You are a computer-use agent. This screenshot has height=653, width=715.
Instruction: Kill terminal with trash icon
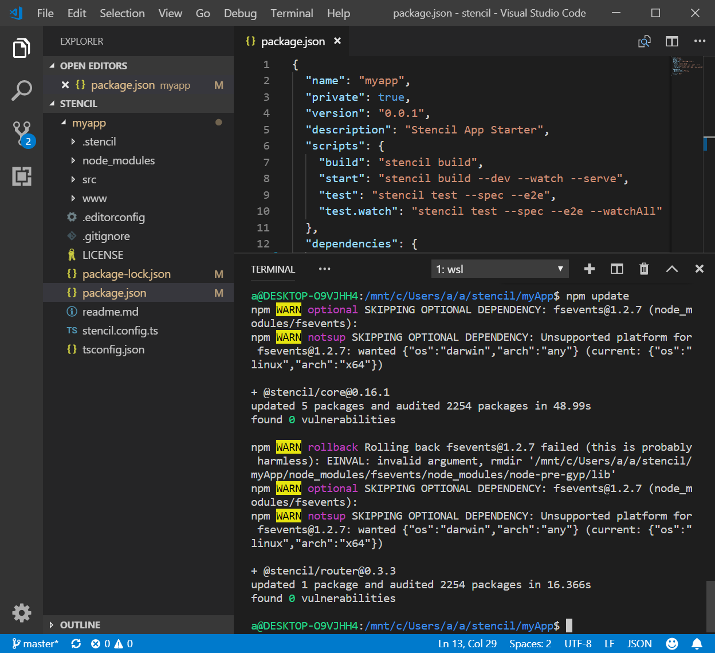click(x=644, y=269)
